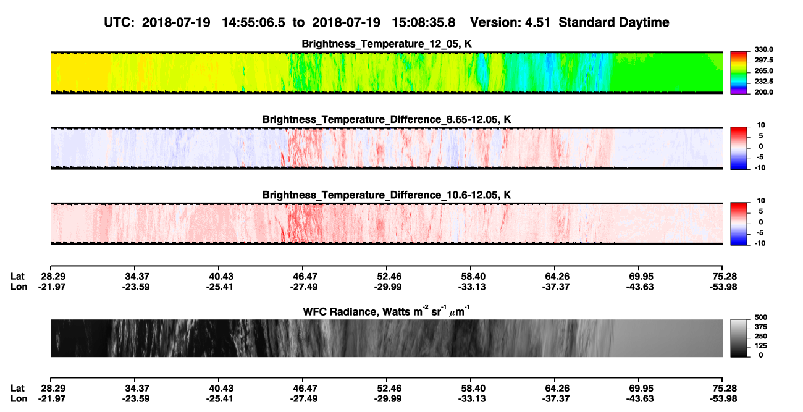
Task: Select the grayscale WFC Radiance colorbar
Action: (738, 338)
